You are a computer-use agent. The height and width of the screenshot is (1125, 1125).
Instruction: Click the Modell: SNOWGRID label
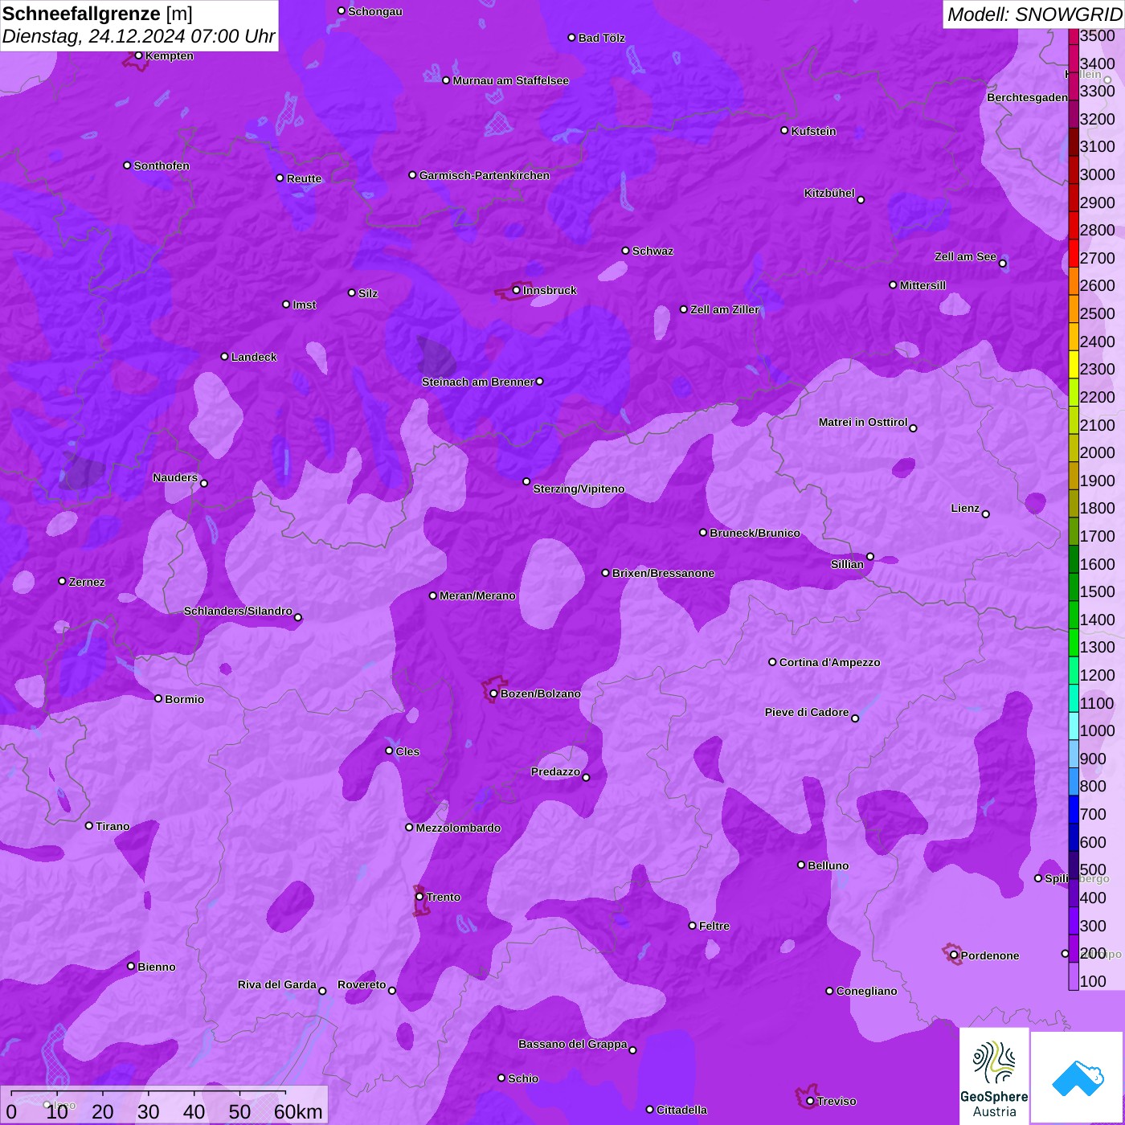coord(1034,14)
